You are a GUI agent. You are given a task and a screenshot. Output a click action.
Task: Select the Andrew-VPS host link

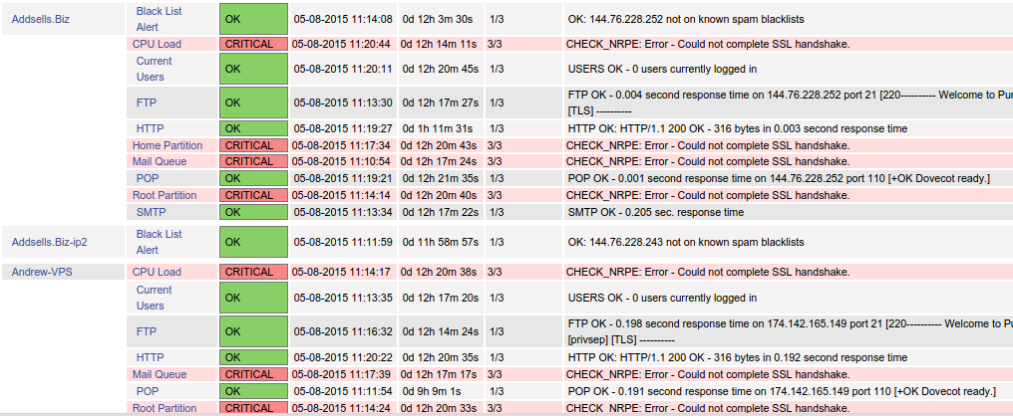tap(40, 272)
